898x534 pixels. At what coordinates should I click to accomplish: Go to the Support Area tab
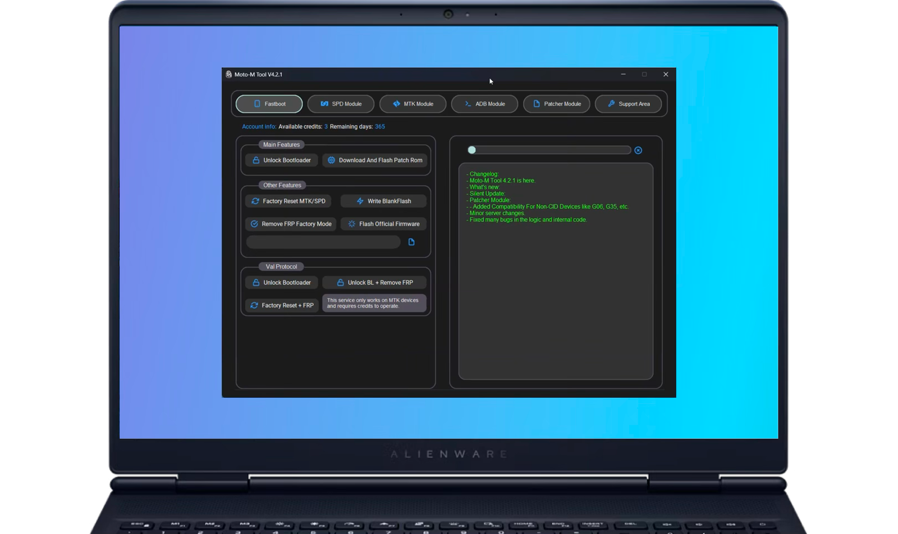[628, 104]
